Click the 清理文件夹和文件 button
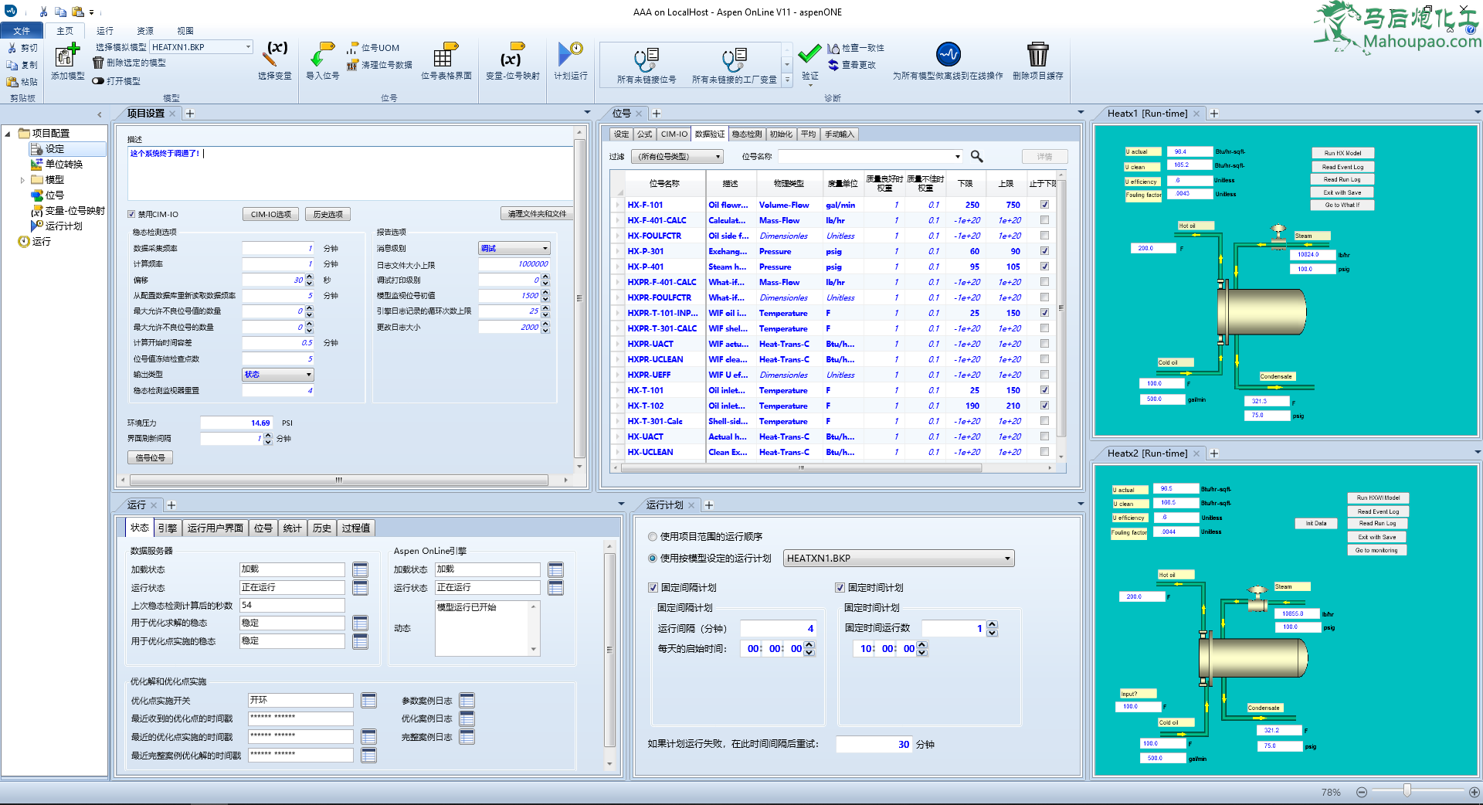 point(537,214)
